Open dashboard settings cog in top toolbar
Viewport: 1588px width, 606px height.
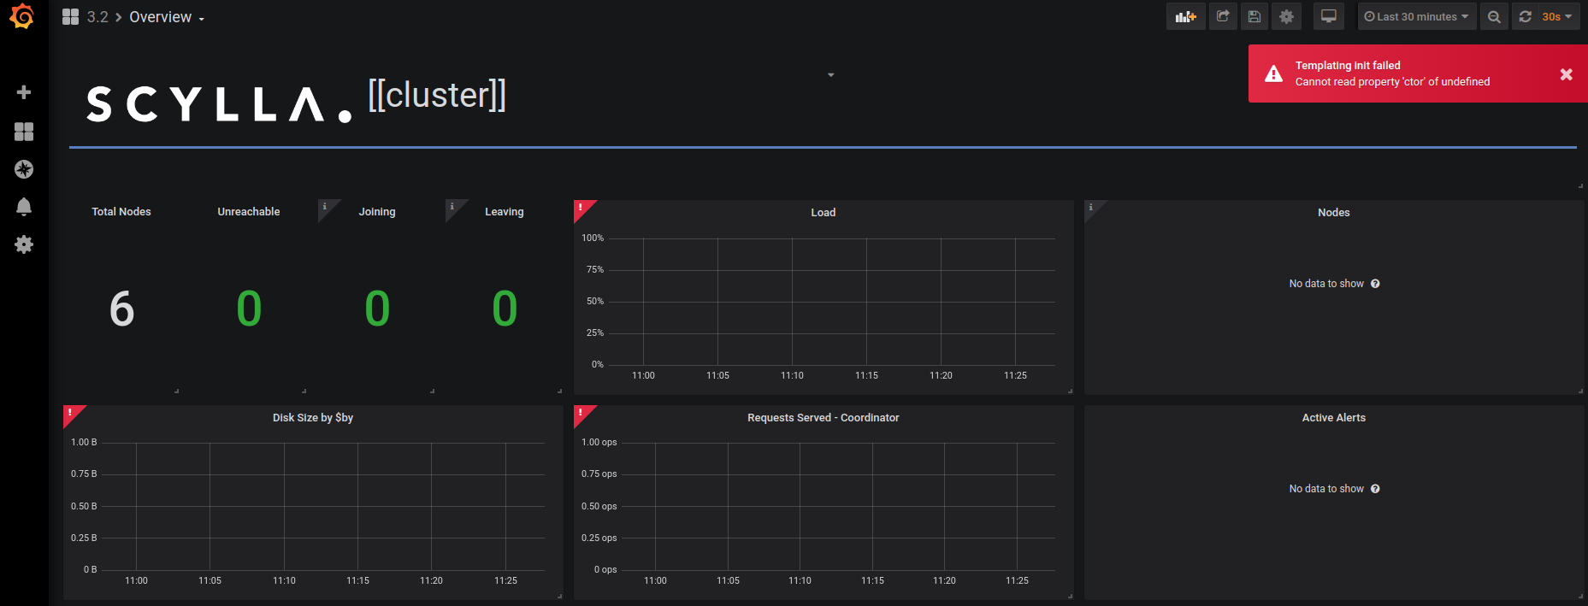(x=1286, y=16)
